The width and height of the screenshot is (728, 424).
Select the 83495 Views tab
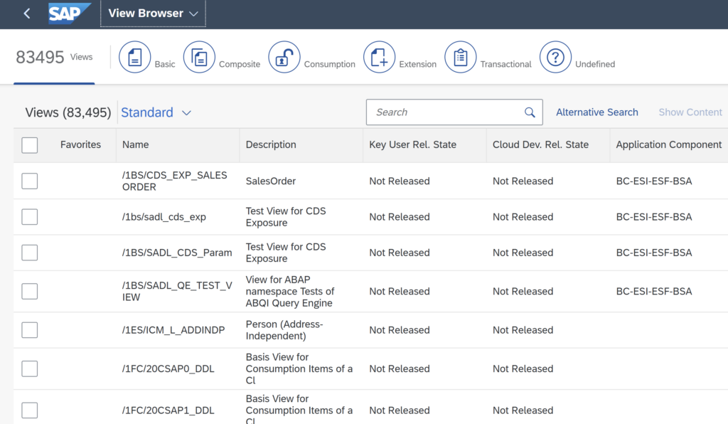(x=54, y=57)
